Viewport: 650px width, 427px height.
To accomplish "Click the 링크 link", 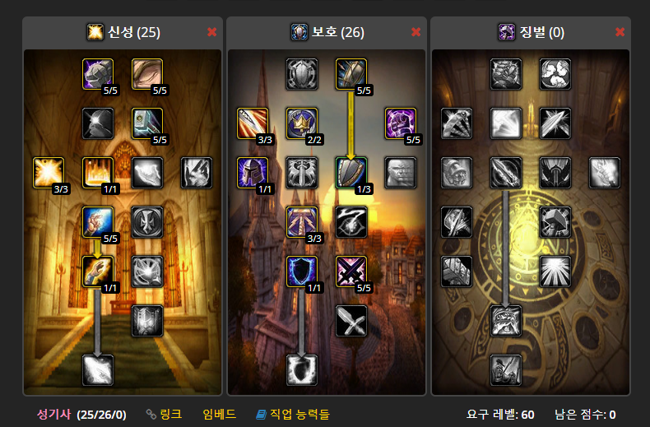I will coord(165,414).
